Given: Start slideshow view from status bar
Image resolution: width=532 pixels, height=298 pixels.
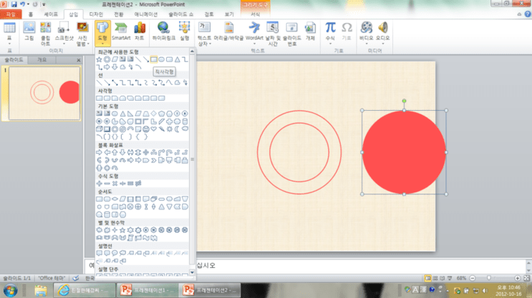Looking at the screenshot, I should click(450, 278).
